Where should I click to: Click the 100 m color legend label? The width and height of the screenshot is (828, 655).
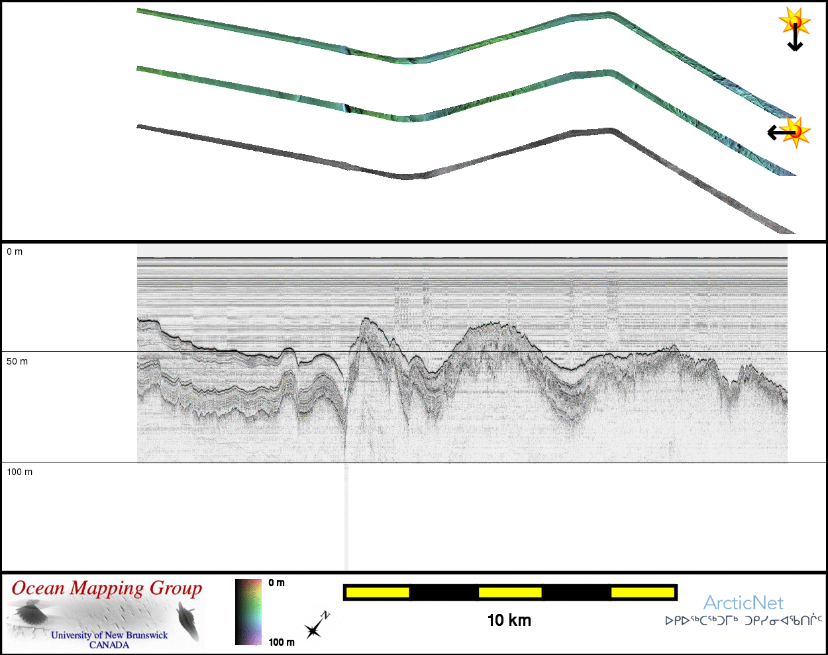[x=282, y=642]
